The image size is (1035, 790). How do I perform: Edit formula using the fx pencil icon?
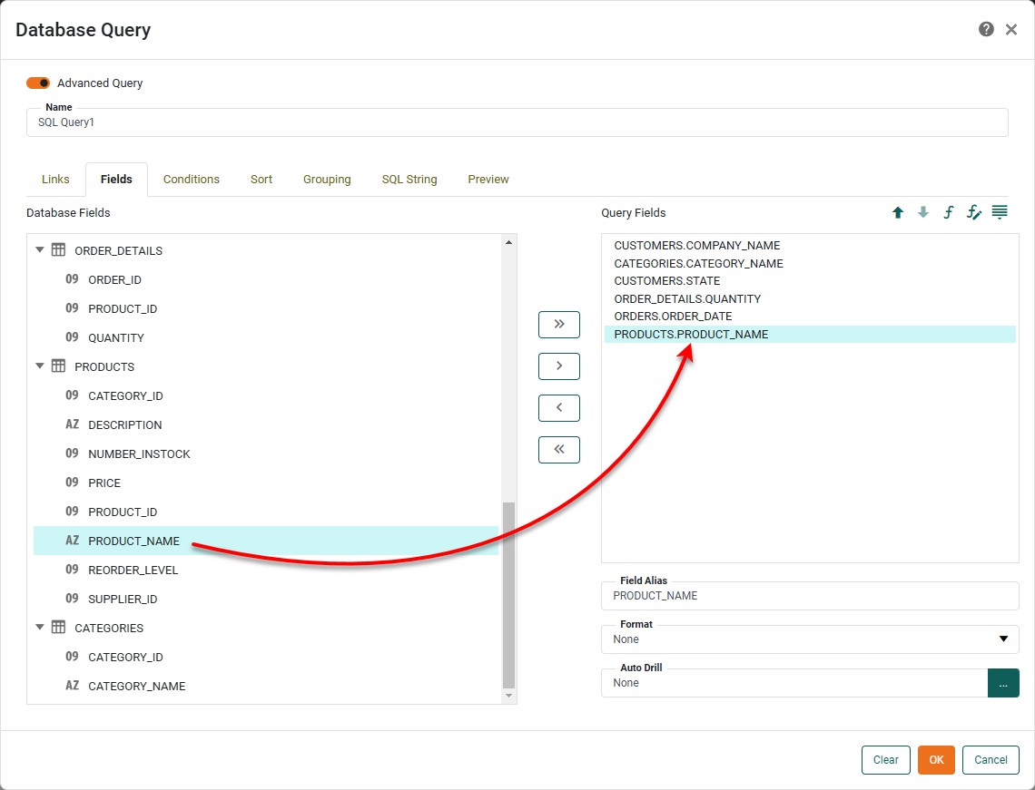point(974,212)
